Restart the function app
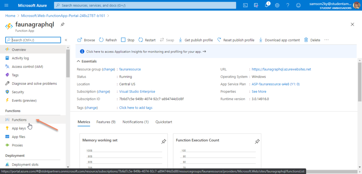Image resolution: width=362 pixels, height=174 pixels. [x=147, y=40]
